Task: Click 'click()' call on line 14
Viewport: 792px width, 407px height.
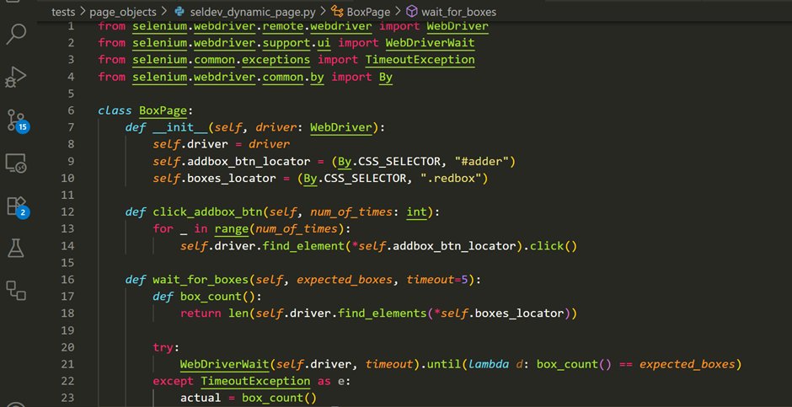Action: pyautogui.click(x=554, y=245)
